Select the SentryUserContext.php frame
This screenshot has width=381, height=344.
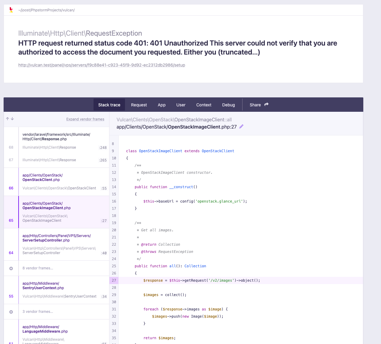coord(60,290)
